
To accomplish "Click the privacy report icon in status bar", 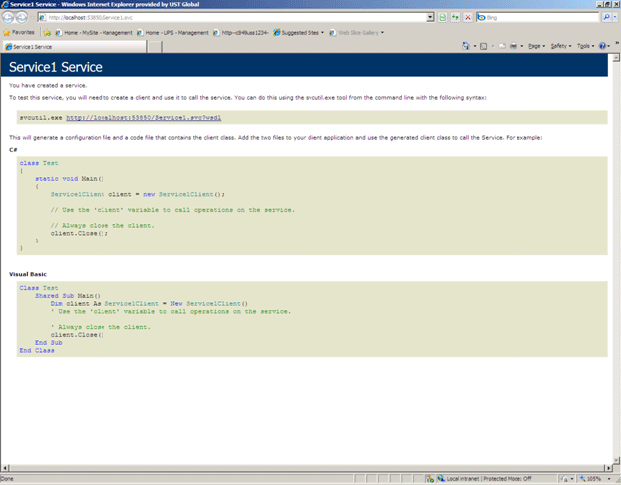I will [x=564, y=479].
